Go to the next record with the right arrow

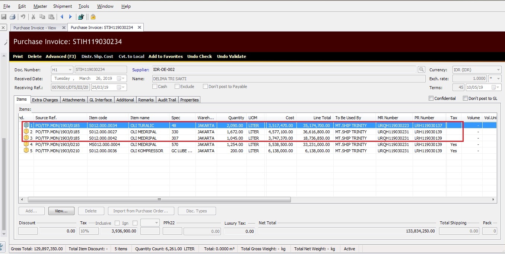point(70,17)
